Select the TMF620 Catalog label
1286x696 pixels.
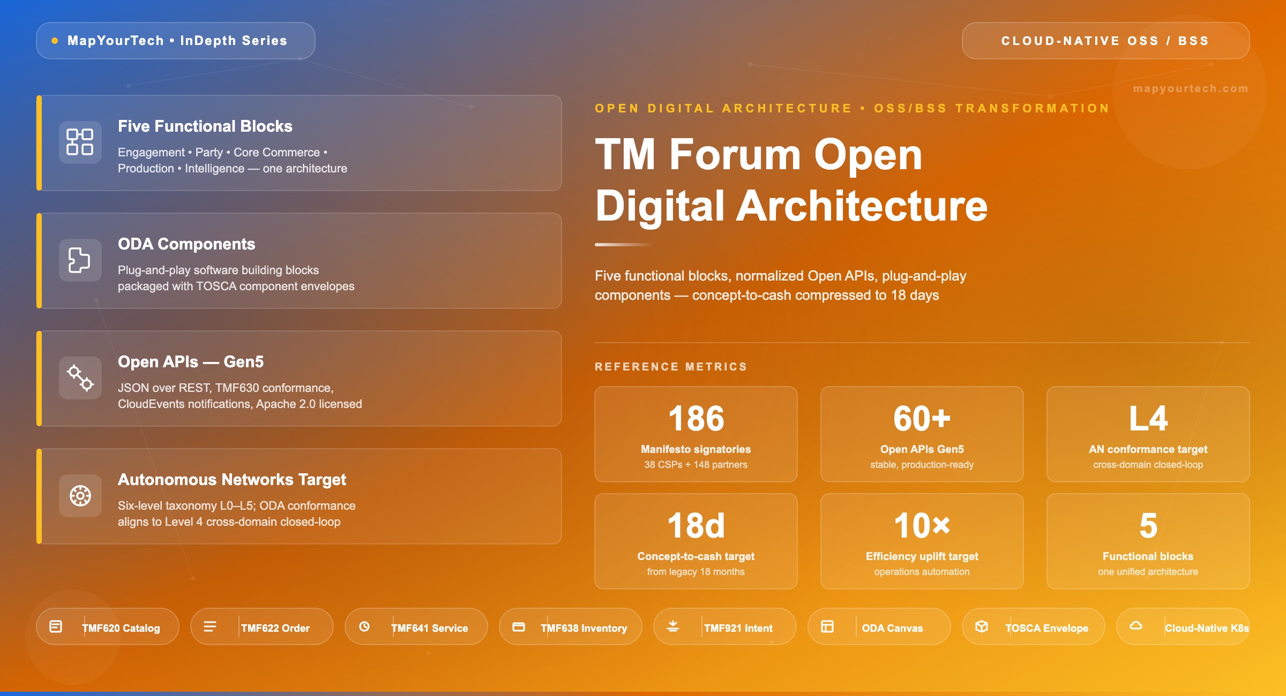tap(121, 628)
